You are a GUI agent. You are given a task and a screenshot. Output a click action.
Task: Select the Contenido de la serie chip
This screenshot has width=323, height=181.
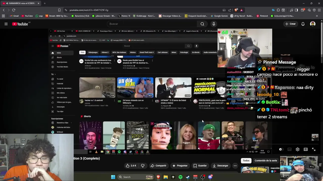click(x=266, y=161)
